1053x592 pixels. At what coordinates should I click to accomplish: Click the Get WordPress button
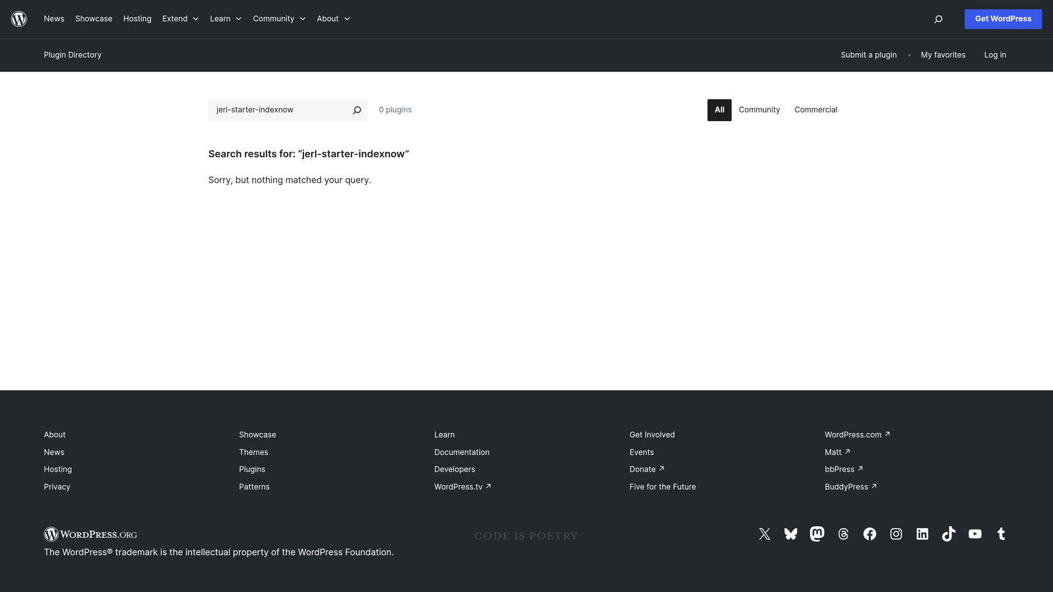1003,18
